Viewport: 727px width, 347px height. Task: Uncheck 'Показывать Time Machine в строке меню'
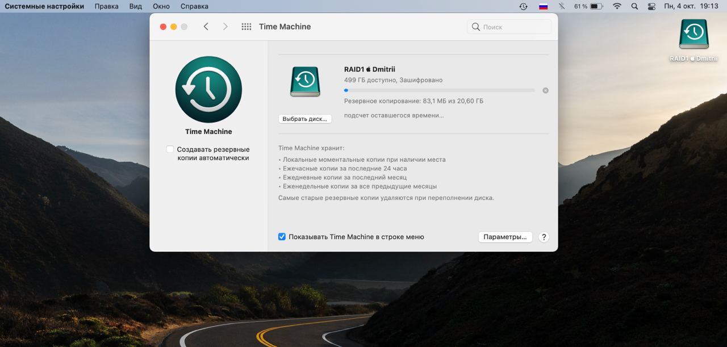[x=282, y=237]
